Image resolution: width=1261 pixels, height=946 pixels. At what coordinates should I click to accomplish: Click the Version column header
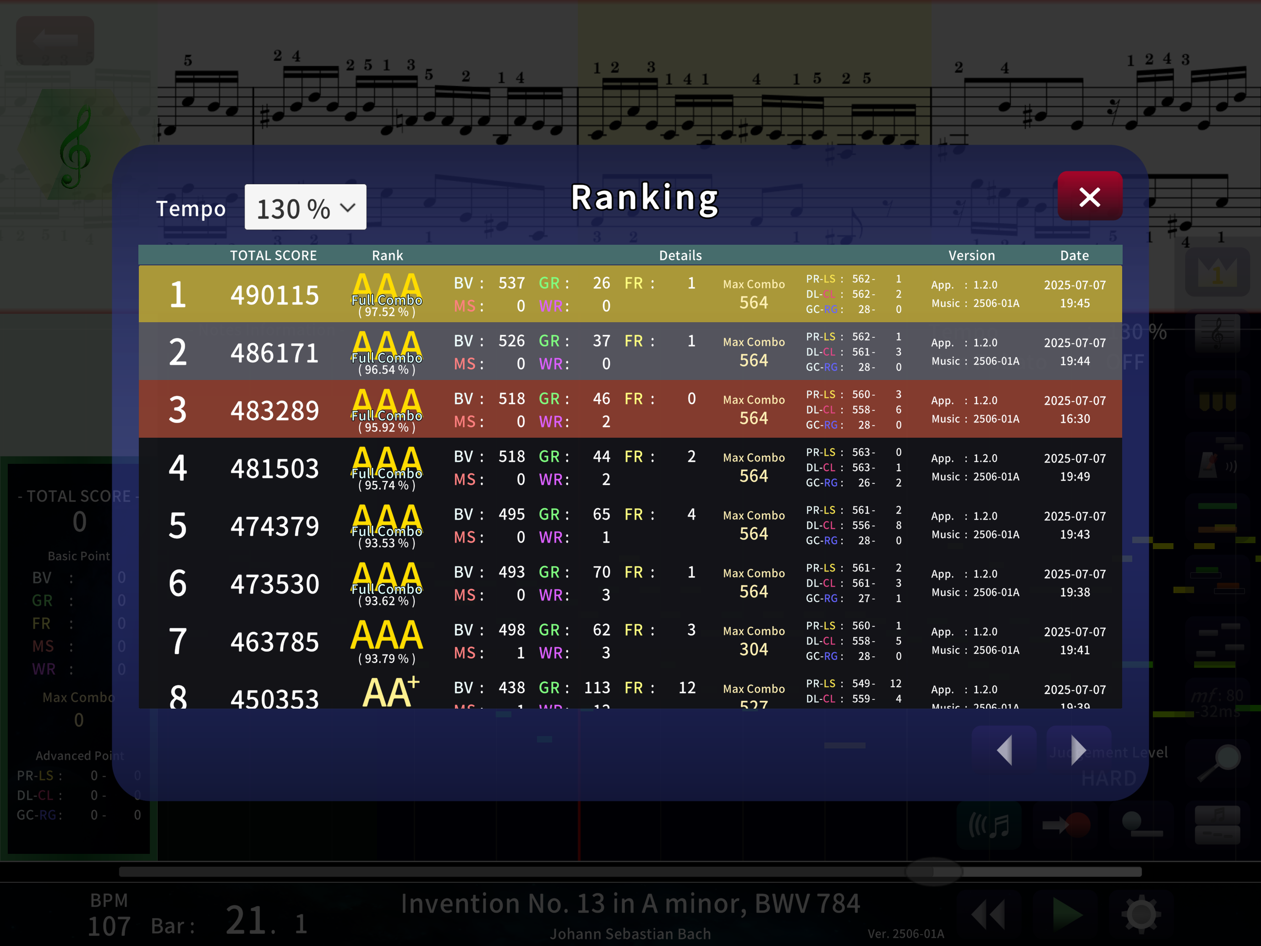[971, 255]
